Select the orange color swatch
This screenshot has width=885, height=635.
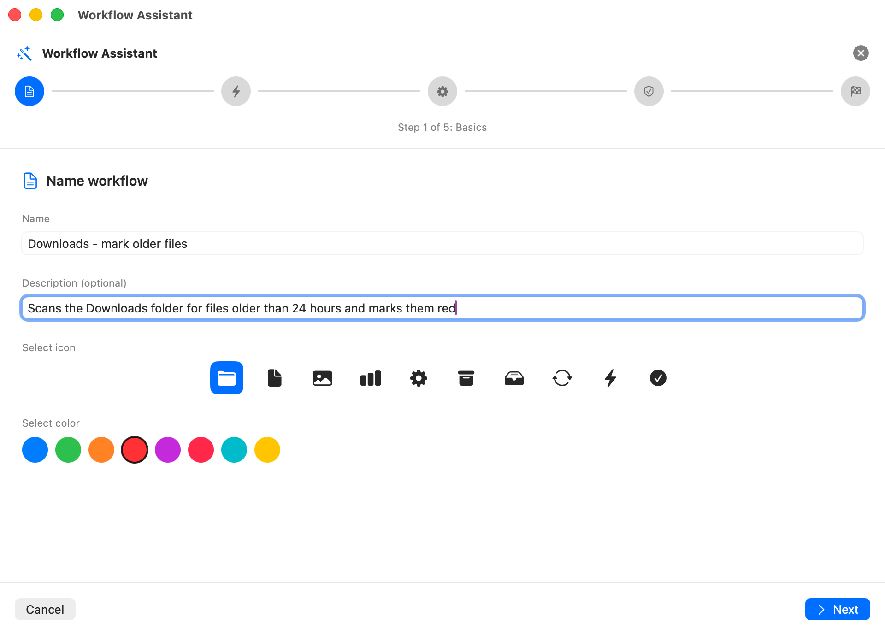tap(101, 450)
